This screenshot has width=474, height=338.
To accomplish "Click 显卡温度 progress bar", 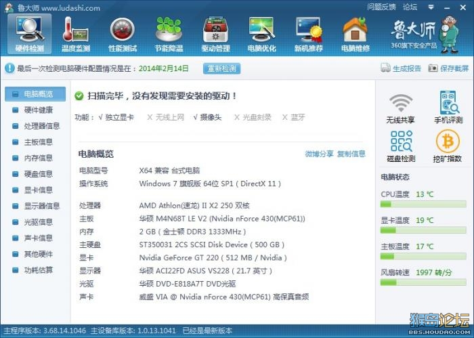I will [423, 230].
